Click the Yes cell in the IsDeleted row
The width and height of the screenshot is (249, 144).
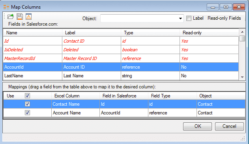[x=209, y=50]
